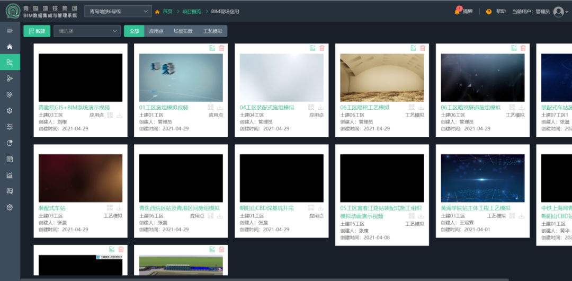This screenshot has height=281, width=572.
Task: Go to 首页 breadcrumb
Action: point(167,12)
